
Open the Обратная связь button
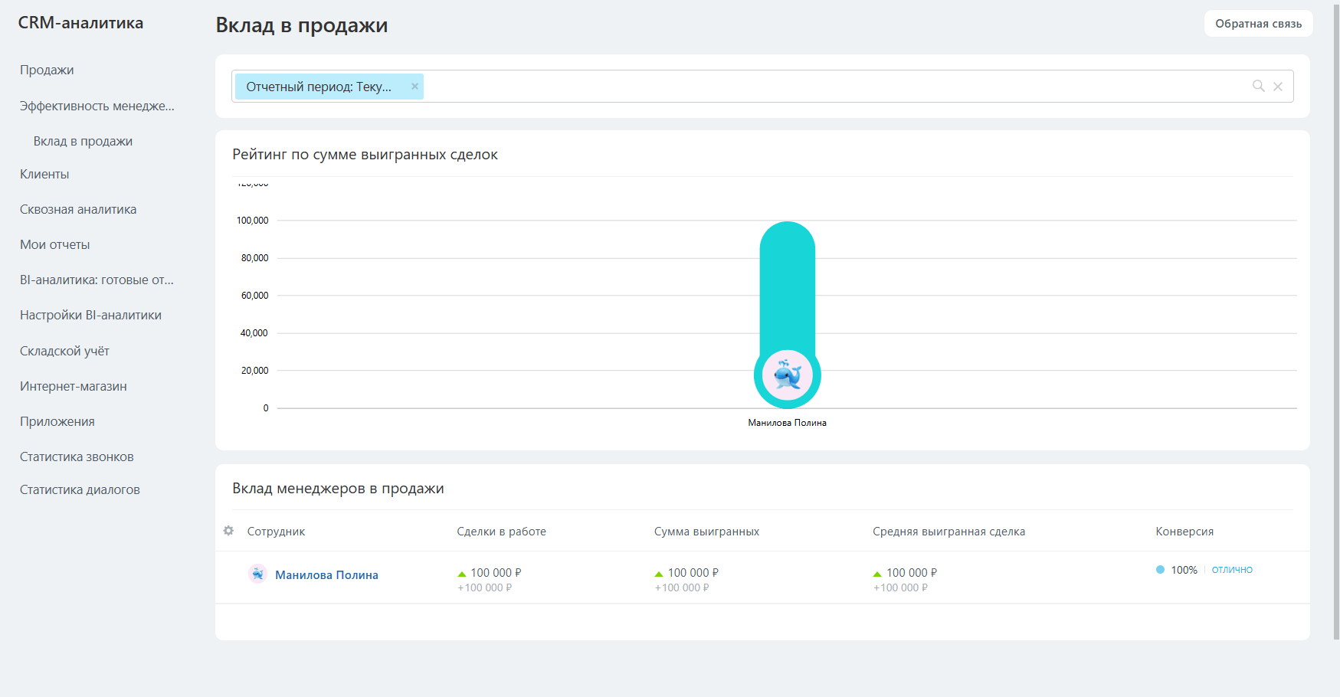(1258, 24)
